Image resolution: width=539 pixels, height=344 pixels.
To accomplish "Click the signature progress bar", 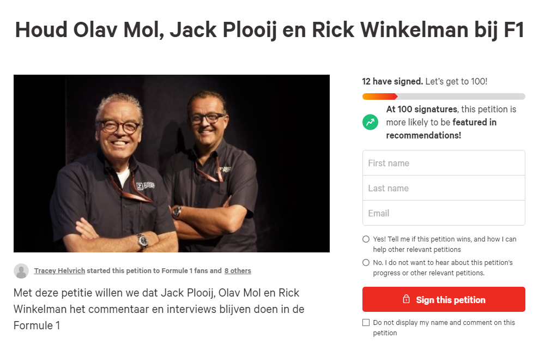I will click(x=444, y=96).
